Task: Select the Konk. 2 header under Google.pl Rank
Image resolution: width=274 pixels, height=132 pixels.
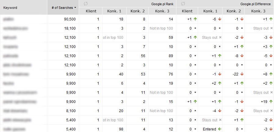Action: click(137, 11)
